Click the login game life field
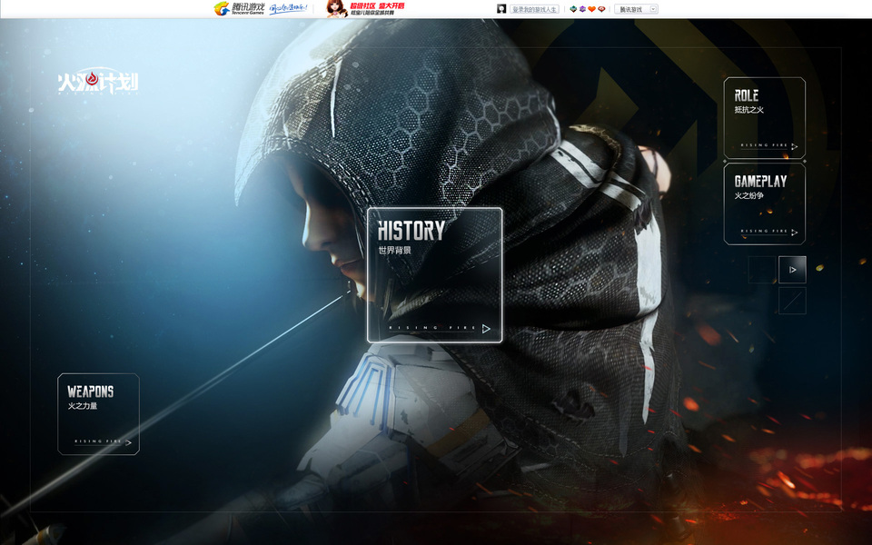 (x=534, y=9)
